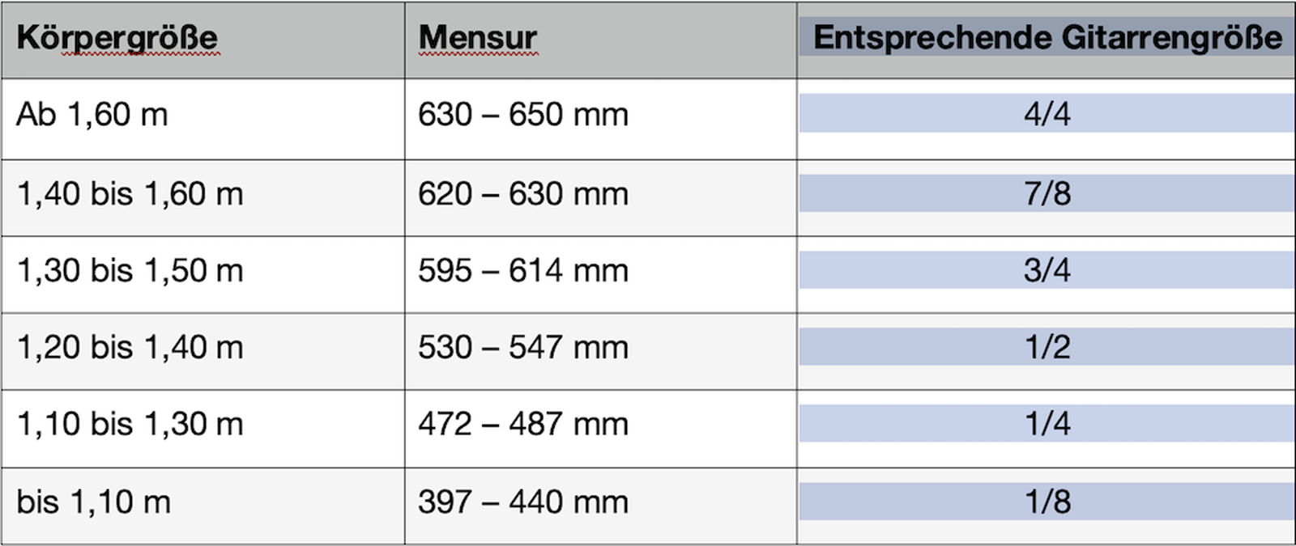Select the 472 – 487 mm cell
This screenshot has width=1296, height=546.
pos(523,425)
